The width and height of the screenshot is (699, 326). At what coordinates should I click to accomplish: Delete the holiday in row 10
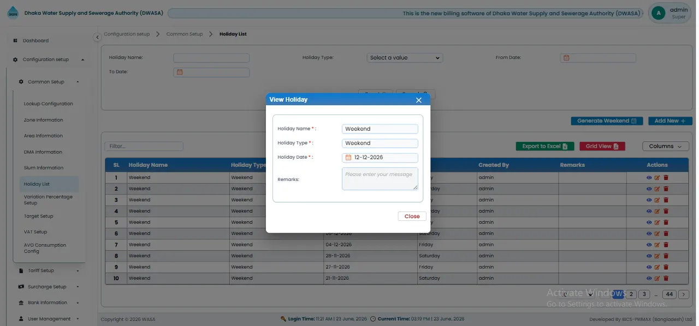click(x=666, y=278)
